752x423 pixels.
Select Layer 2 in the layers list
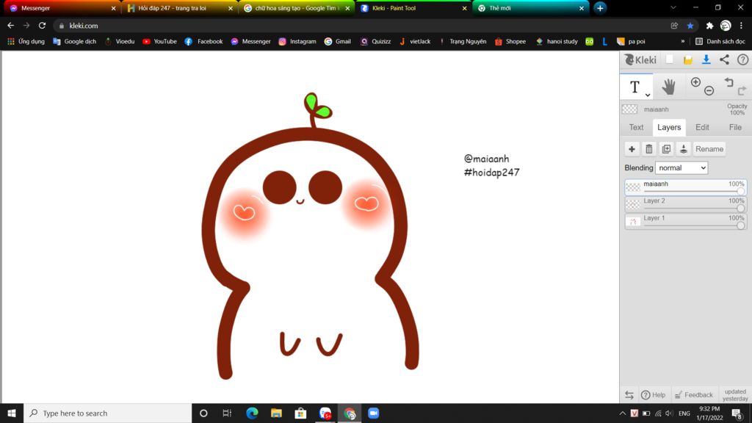click(685, 204)
